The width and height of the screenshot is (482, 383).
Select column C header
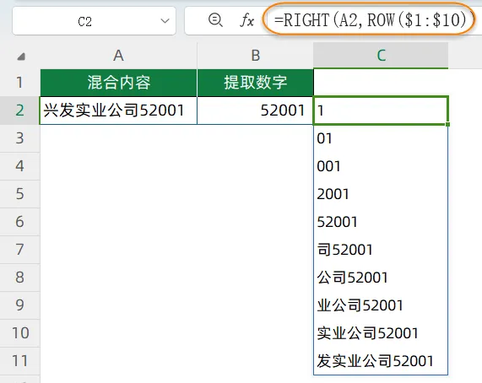(x=381, y=56)
